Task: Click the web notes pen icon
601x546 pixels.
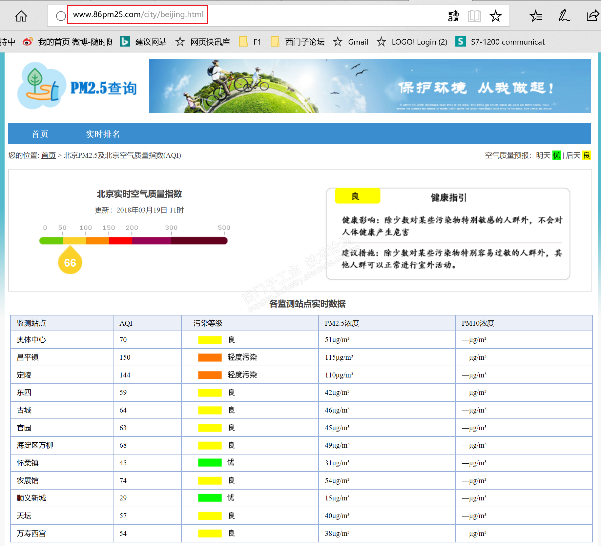Action: (x=564, y=16)
